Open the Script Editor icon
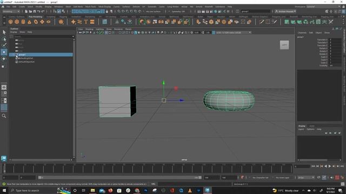This screenshot has height=194, width=346. point(342,184)
